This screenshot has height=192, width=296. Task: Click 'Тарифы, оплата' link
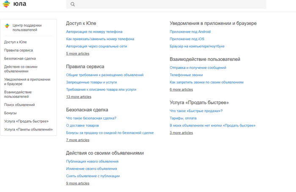183,118
